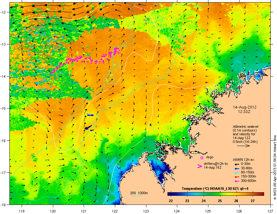This screenshot has width=277, height=214.
Task: Click the '300-600m' depth label
Action: [x=248, y=181]
